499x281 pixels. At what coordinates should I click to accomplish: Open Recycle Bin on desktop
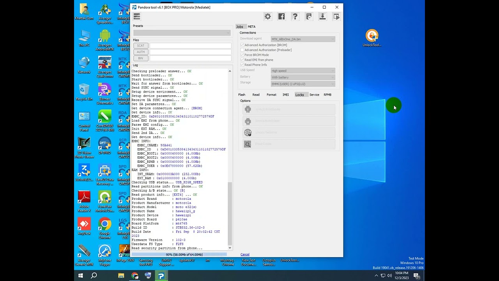click(84, 92)
